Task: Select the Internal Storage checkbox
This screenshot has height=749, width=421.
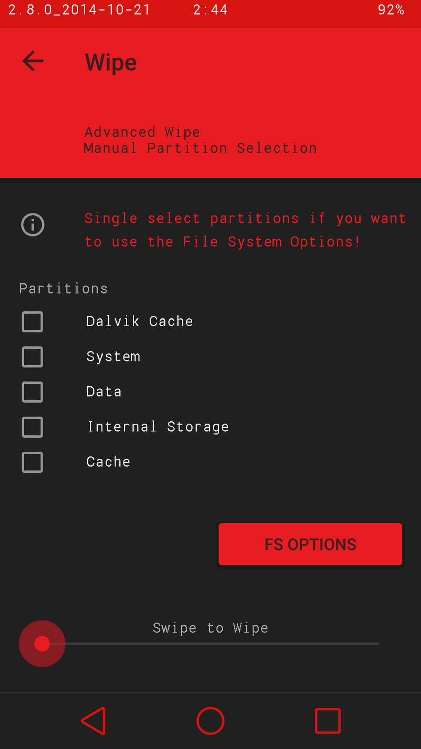Action: click(x=32, y=427)
